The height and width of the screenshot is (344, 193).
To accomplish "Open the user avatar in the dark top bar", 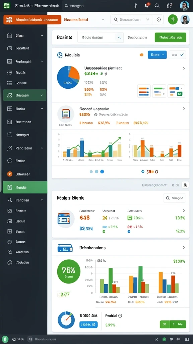I will tap(185, 6).
